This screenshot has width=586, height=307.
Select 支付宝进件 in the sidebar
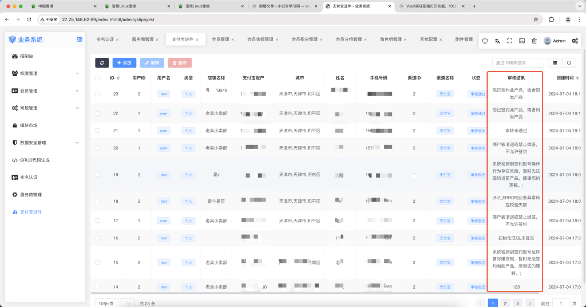tap(45, 212)
